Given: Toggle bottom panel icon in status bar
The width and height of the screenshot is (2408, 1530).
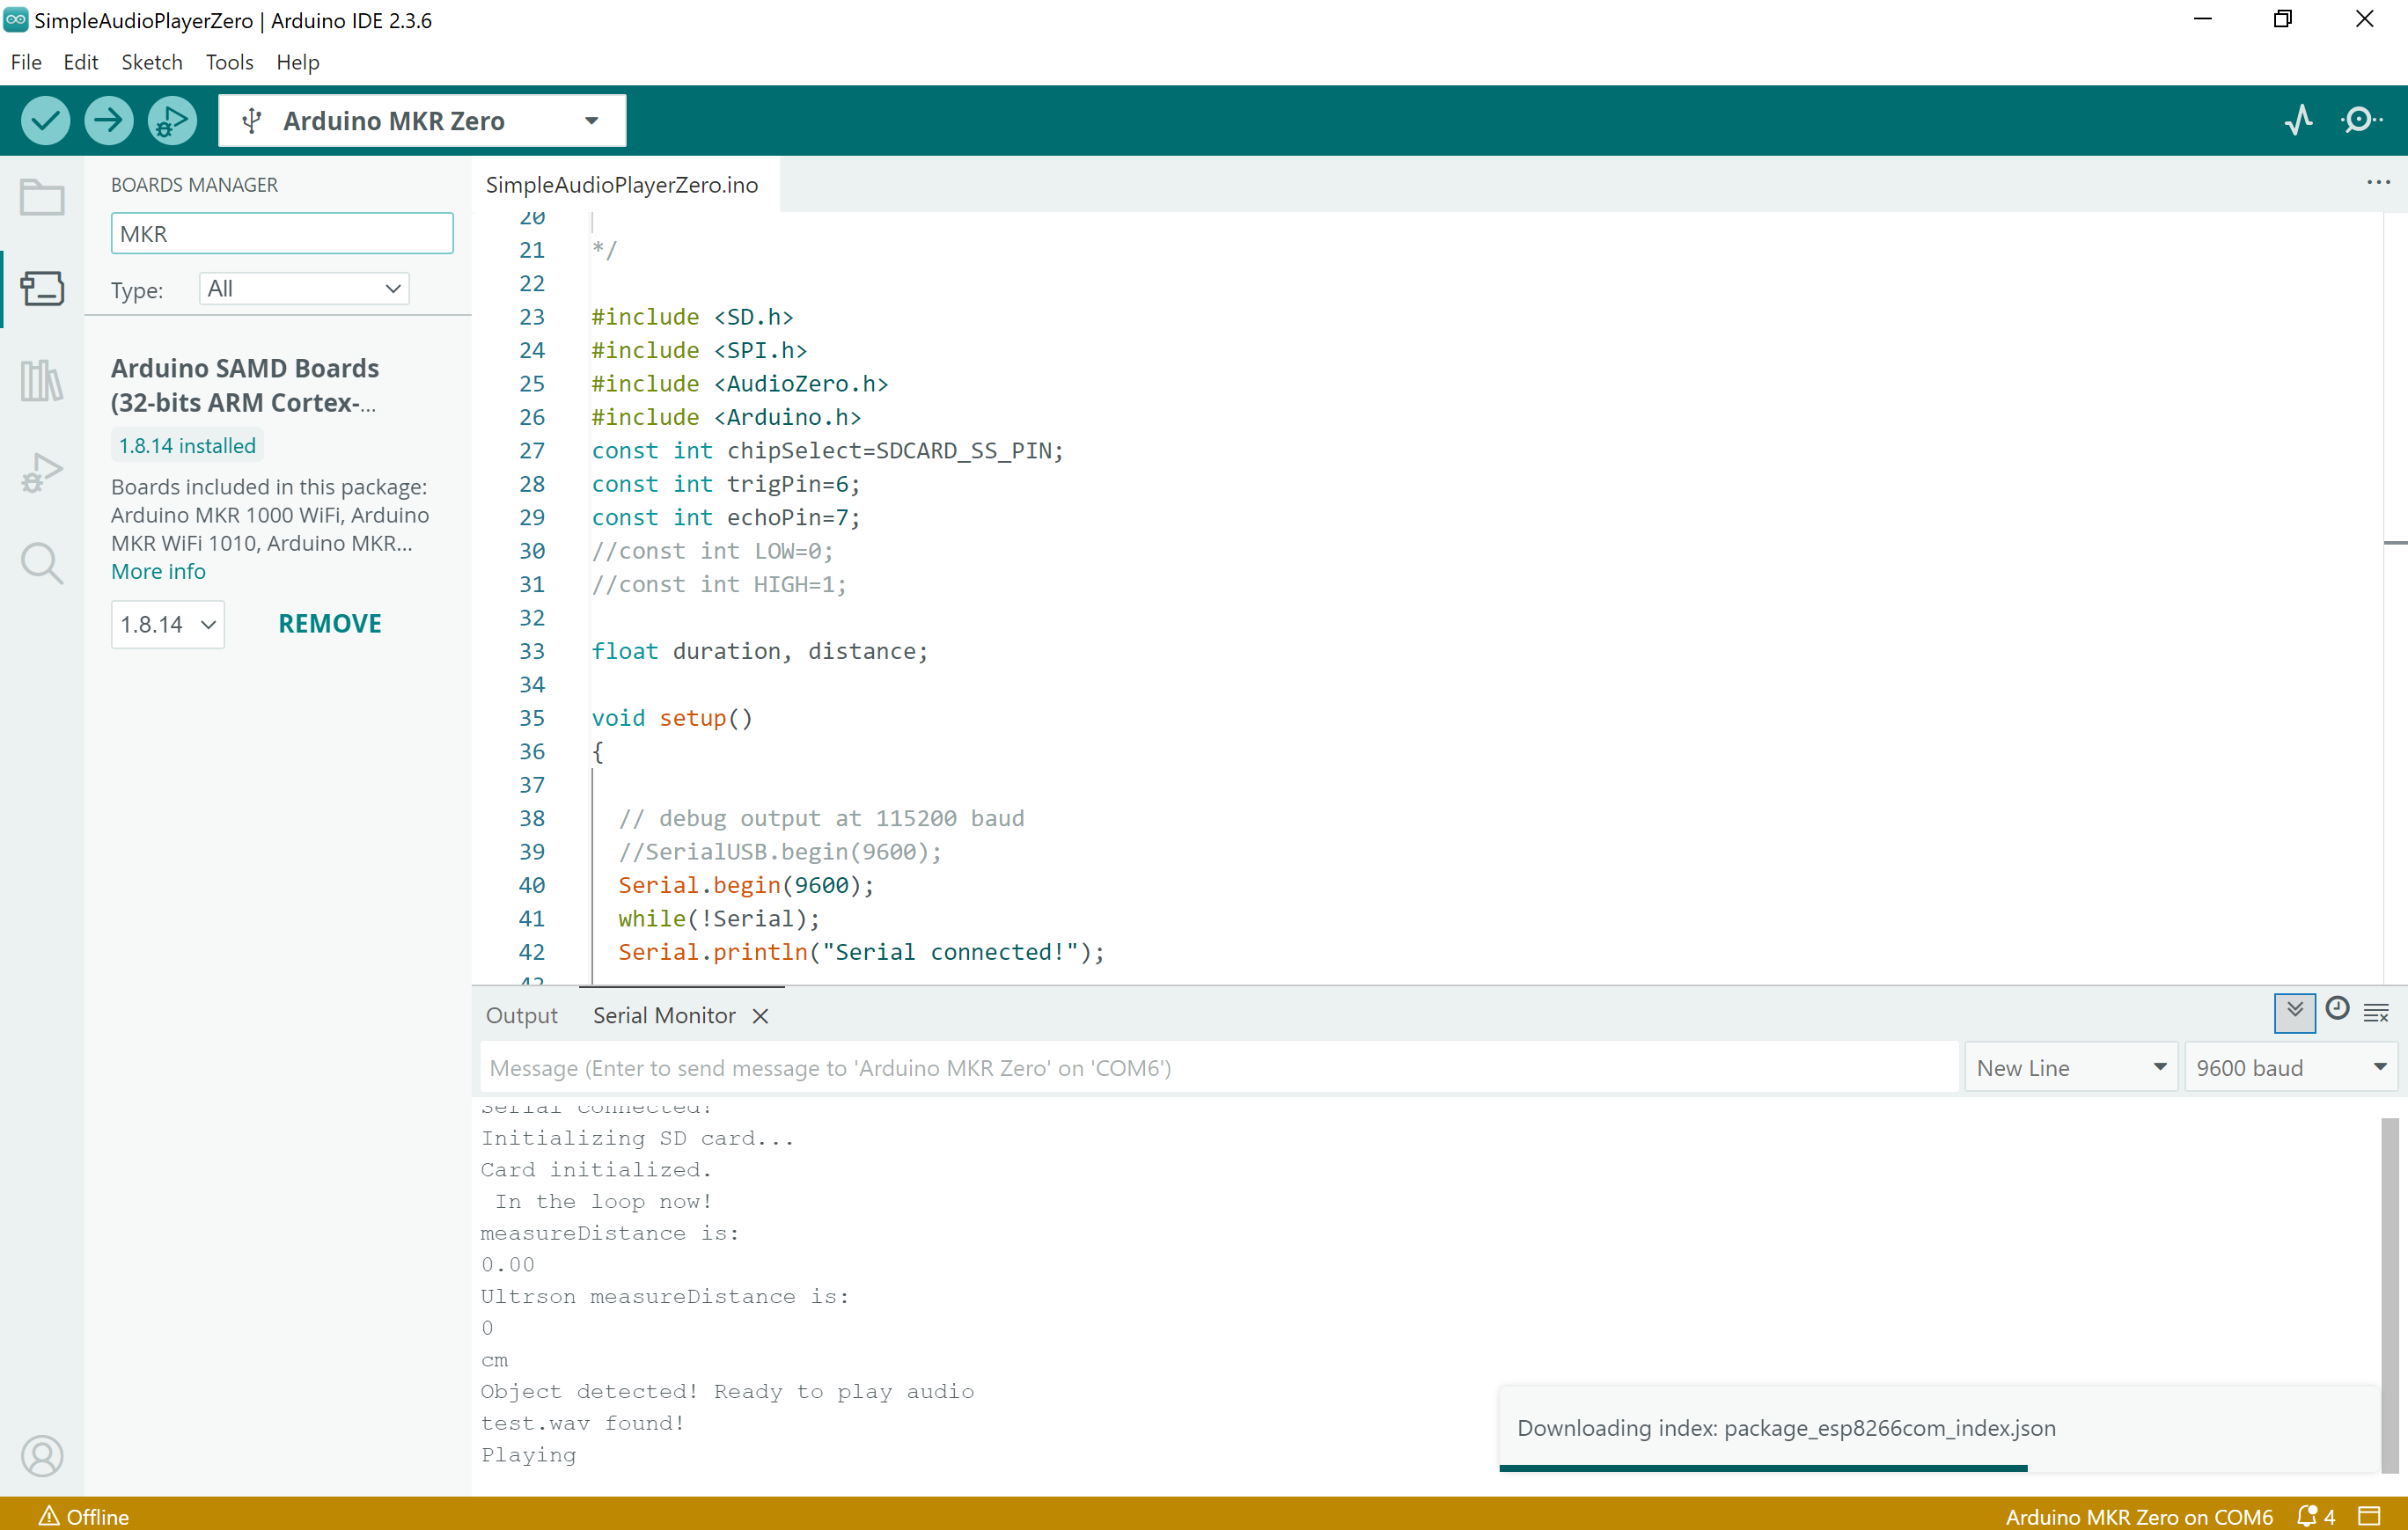Looking at the screenshot, I should tap(2369, 1515).
